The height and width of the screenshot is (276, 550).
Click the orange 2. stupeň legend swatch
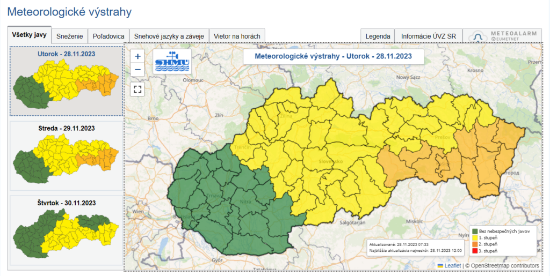pos(474,244)
